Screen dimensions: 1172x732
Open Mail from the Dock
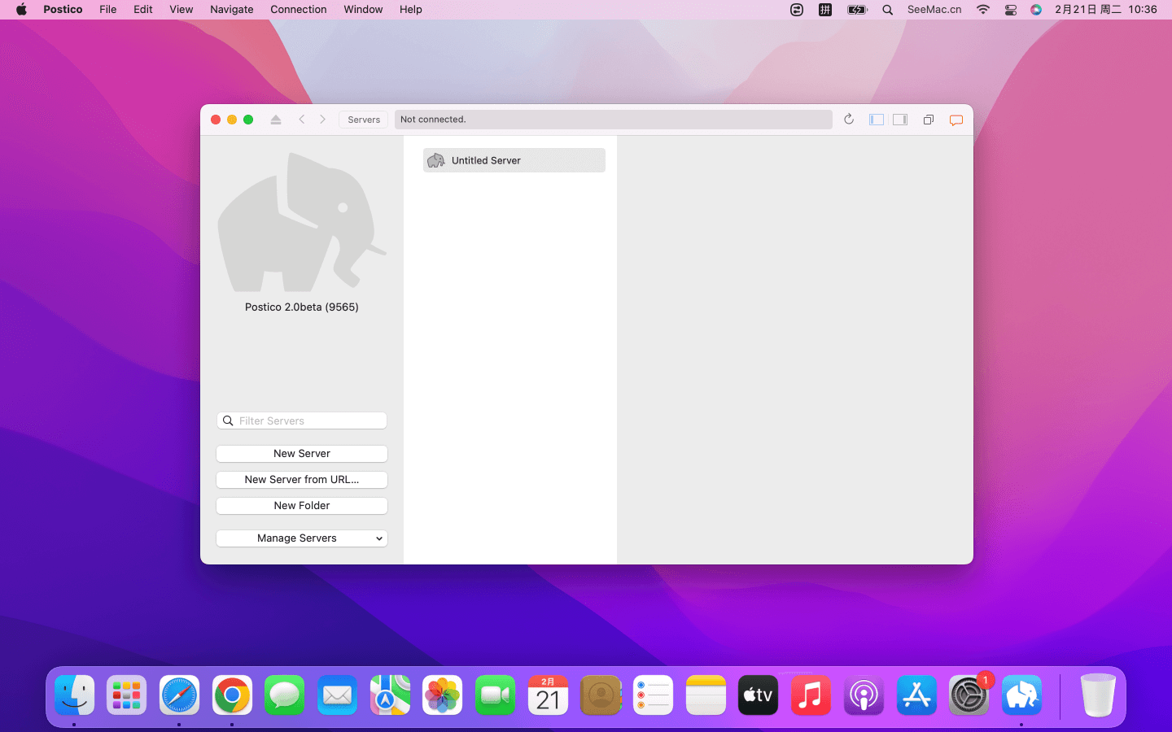(x=337, y=695)
